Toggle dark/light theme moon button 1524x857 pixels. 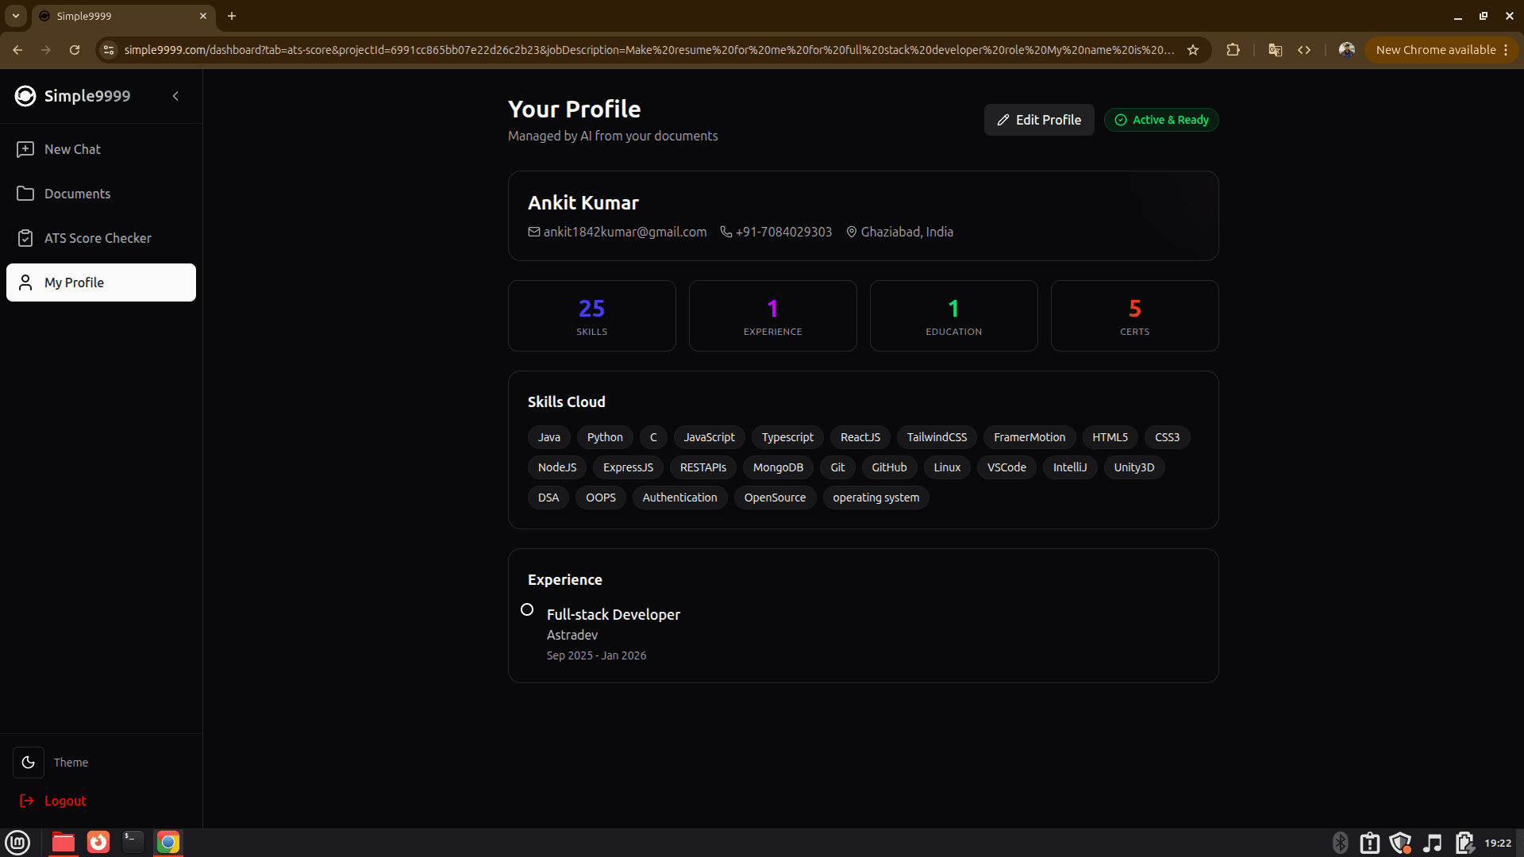point(29,763)
